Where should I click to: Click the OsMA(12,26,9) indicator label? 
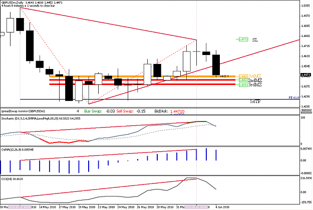click(18, 149)
